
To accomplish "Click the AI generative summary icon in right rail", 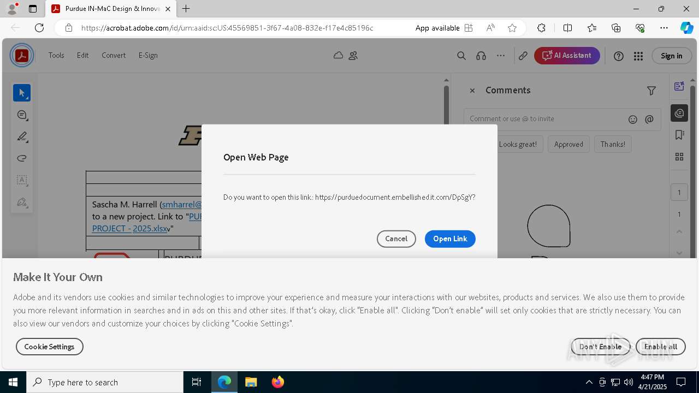I will tap(679, 86).
